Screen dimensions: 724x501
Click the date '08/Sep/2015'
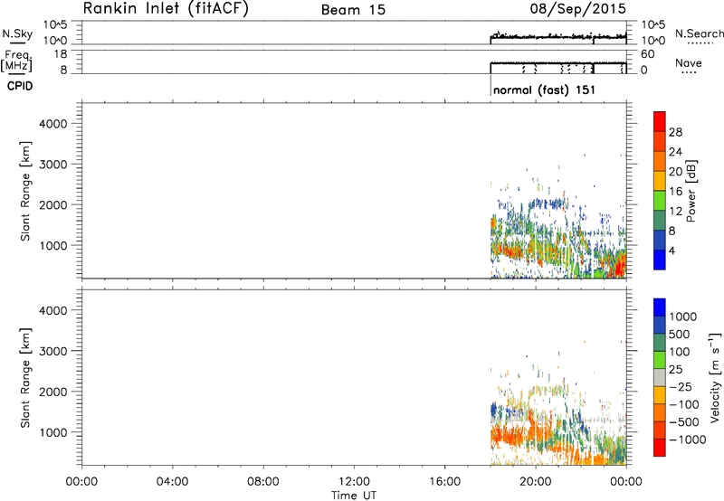click(x=578, y=8)
